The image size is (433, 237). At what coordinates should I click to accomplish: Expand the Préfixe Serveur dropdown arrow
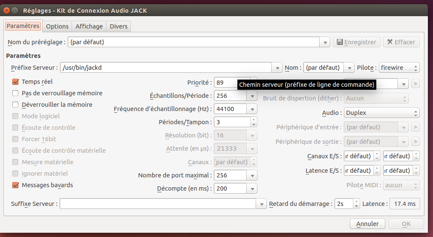pos(277,68)
